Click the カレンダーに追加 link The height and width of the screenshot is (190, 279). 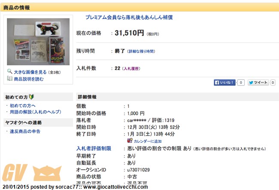point(148,141)
